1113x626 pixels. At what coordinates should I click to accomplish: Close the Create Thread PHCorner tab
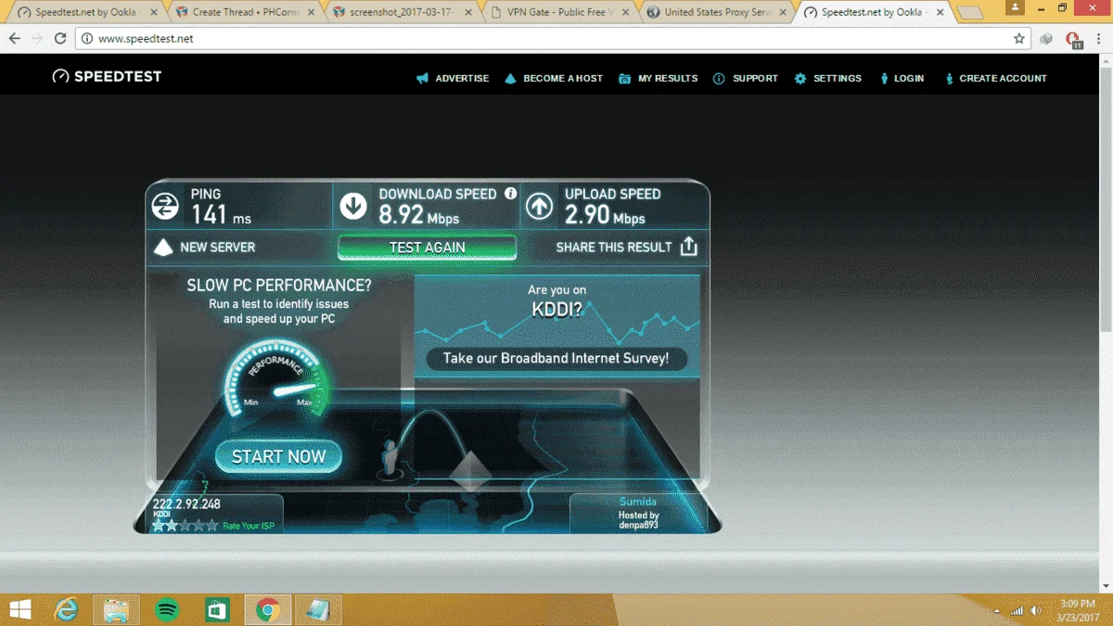[312, 13]
